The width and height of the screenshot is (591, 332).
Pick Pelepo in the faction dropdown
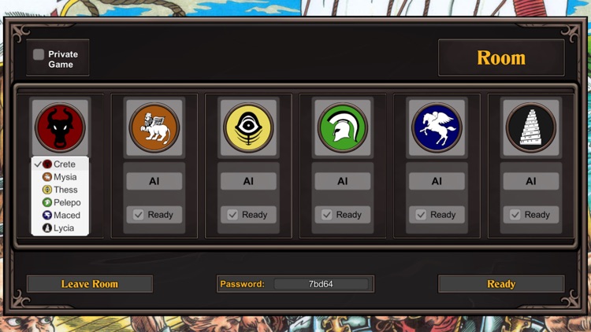tap(60, 202)
